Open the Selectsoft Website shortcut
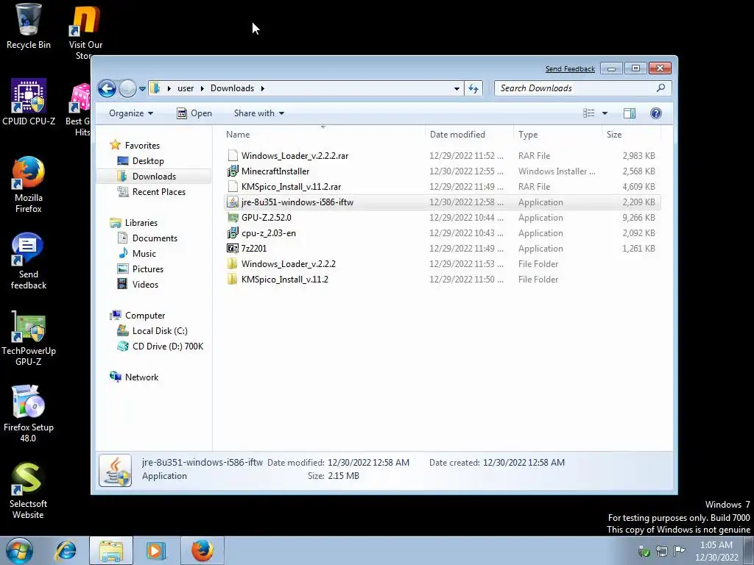The height and width of the screenshot is (565, 754). click(29, 491)
